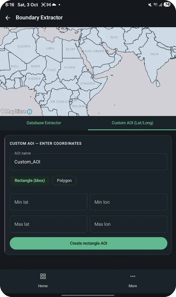Image resolution: width=176 pixels, height=297 pixels.
Task: Tap the status bar clock 8:16
Action: pos(10,5)
